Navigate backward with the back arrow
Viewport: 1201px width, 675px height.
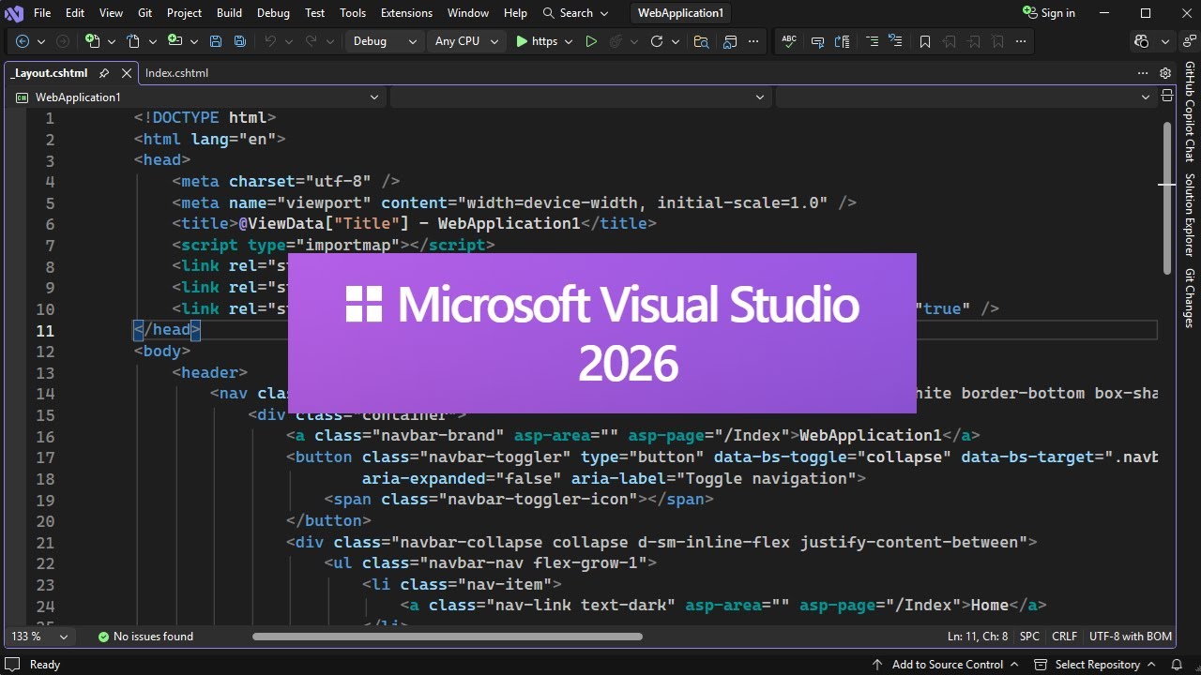pyautogui.click(x=23, y=41)
